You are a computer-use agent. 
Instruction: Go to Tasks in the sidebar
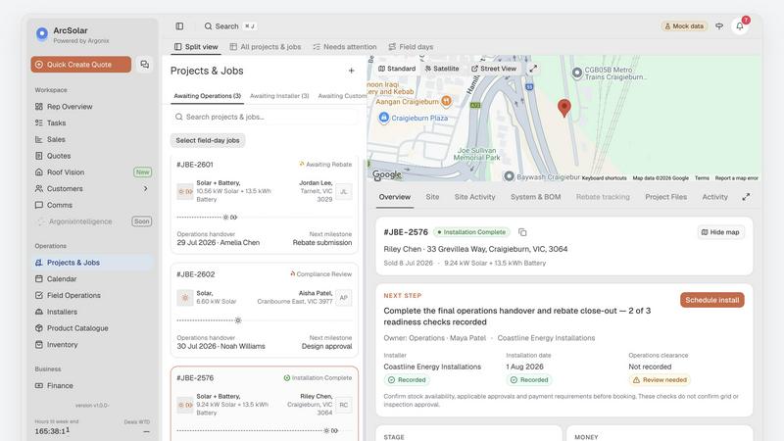point(90,123)
